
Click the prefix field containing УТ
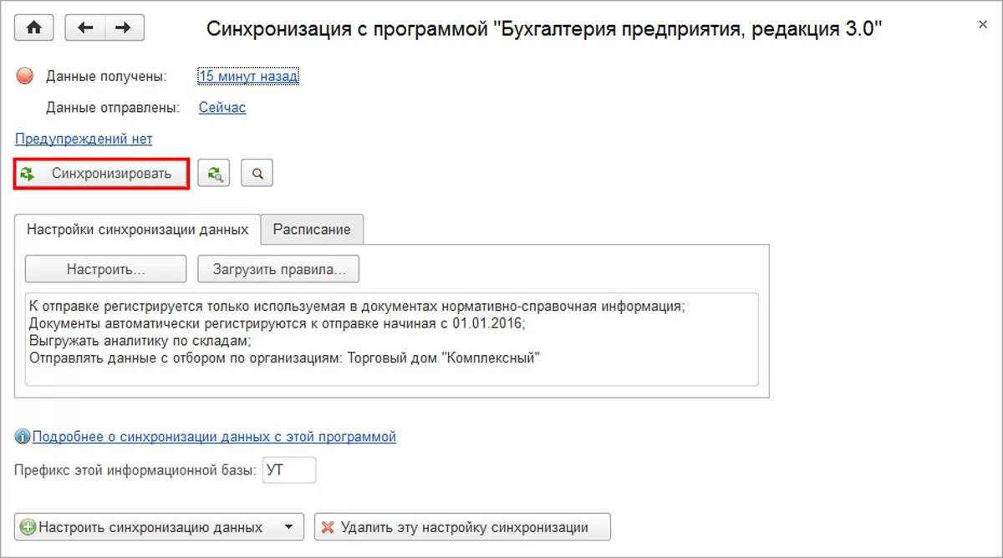(x=289, y=470)
